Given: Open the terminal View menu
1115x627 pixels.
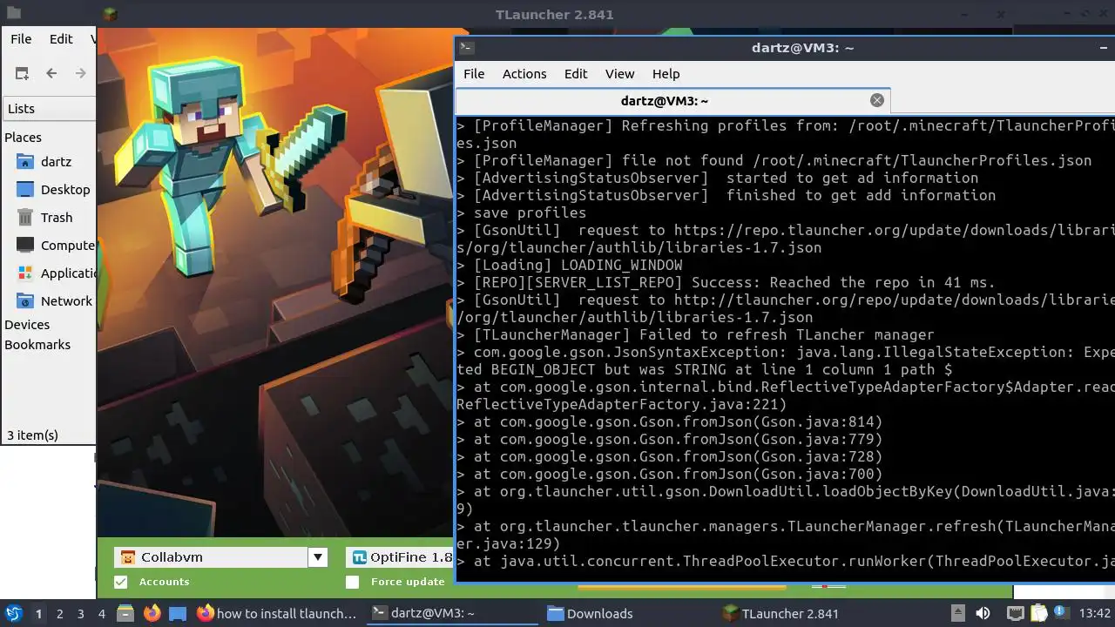Looking at the screenshot, I should 620,74.
